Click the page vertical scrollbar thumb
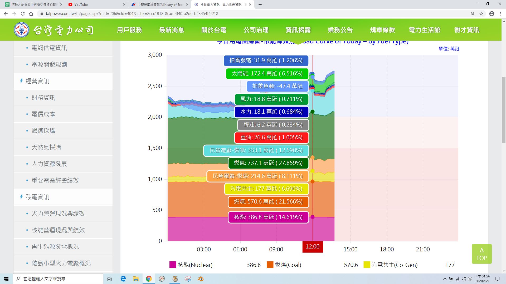506x284 pixels. point(504,110)
